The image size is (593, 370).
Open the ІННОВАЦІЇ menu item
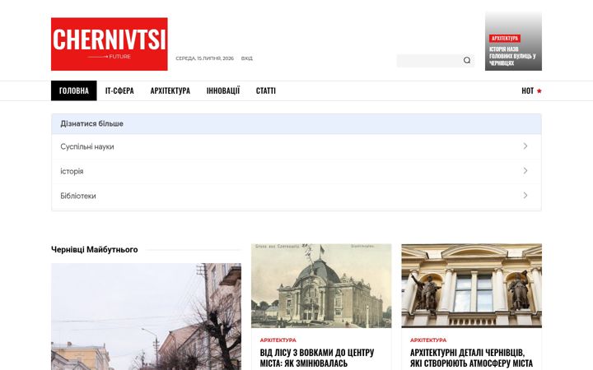223,90
